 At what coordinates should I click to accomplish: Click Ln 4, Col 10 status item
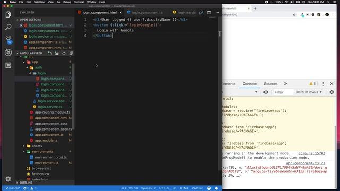129,188
